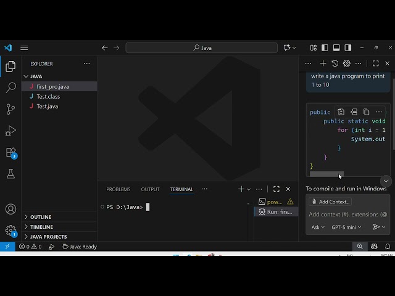The height and width of the screenshot is (296, 395).
Task: Select the TERMINAL tab
Action: pos(181,189)
